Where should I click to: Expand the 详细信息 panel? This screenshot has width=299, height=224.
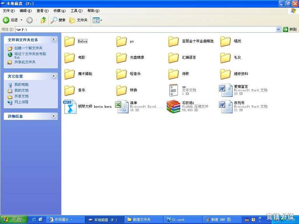tap(54, 116)
